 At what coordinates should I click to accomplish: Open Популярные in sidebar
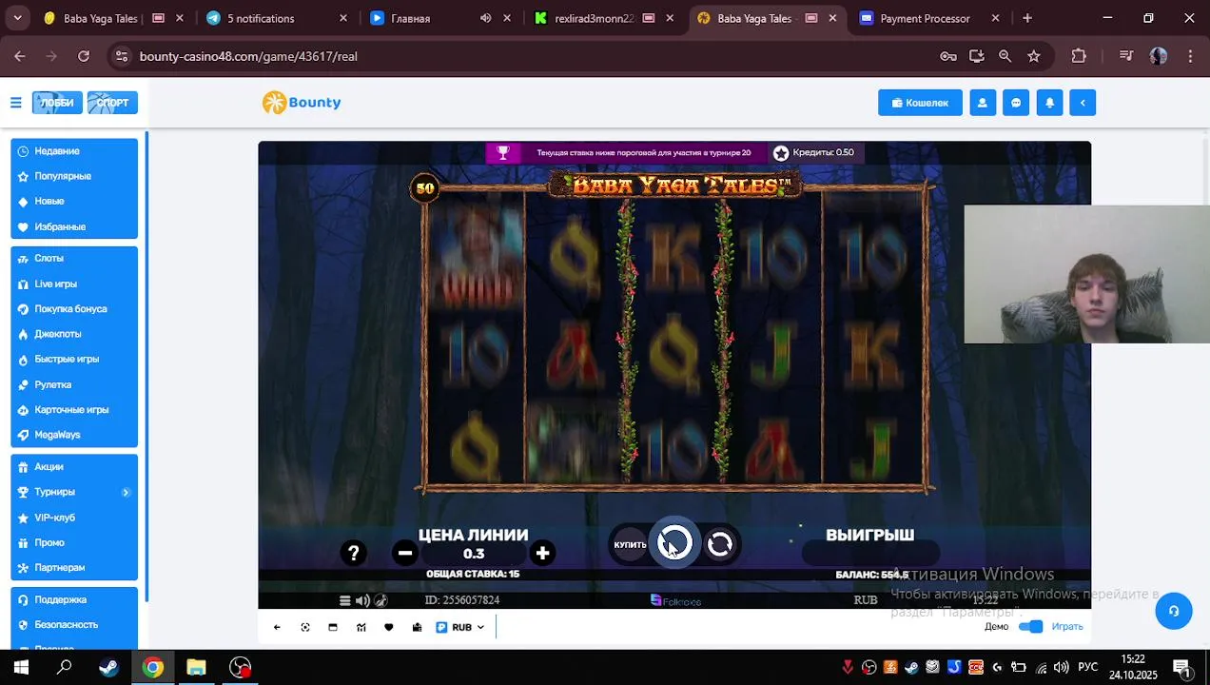click(x=74, y=176)
